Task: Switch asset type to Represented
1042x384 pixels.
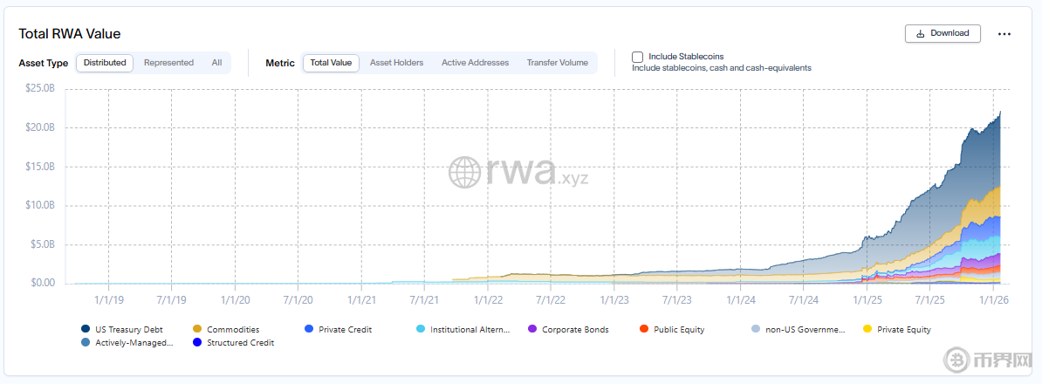Action: coord(168,63)
